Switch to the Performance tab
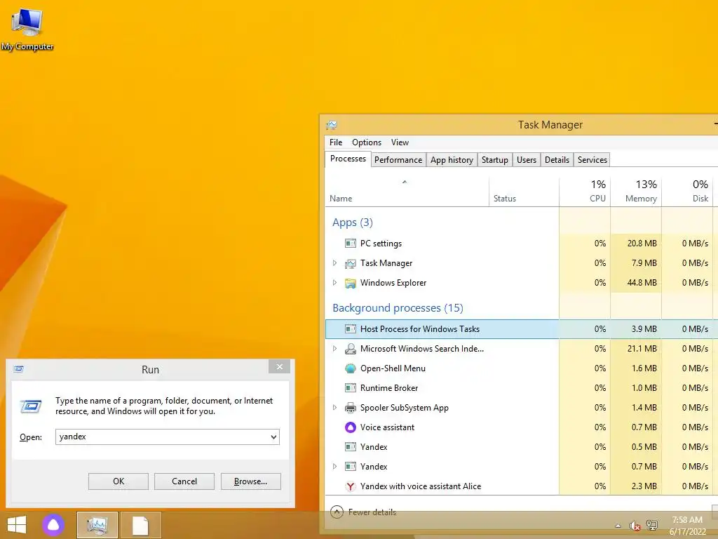 [x=398, y=160]
